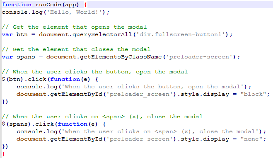The height and width of the screenshot is (158, 273).
Task: Click the string 'div.fullscreen-button1'
Action: [x=180, y=34]
